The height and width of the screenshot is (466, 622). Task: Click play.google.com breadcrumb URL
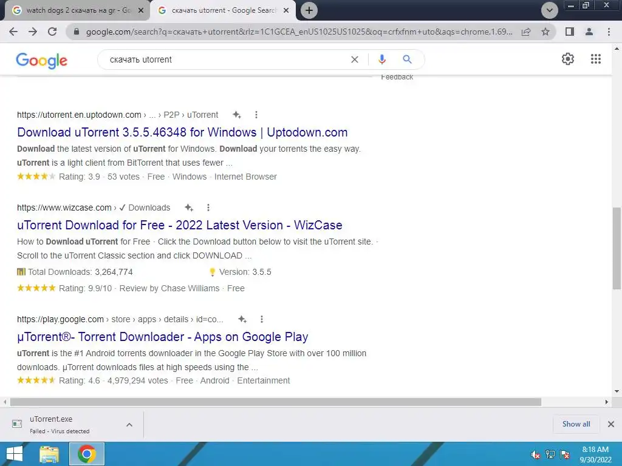(60, 319)
